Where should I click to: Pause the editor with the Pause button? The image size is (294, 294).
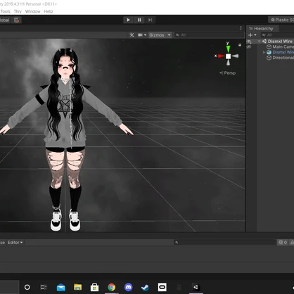[139, 20]
